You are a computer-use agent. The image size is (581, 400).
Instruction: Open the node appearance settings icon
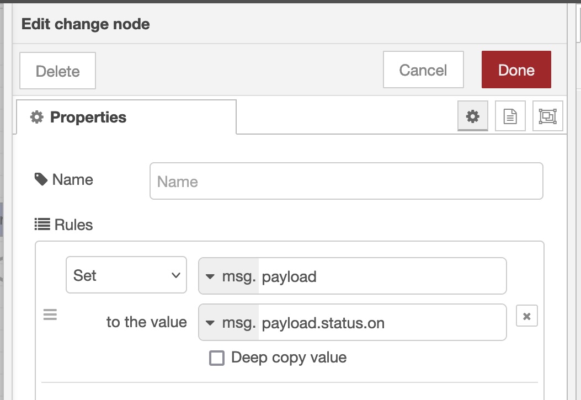[x=547, y=116]
